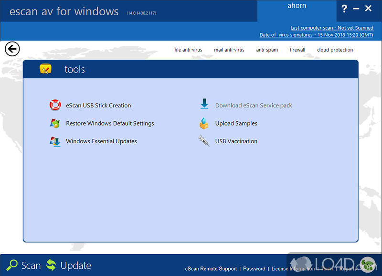Image resolution: width=382 pixels, height=276 pixels.
Task: Click the USB Vaccination syringe icon
Action: click(x=204, y=141)
